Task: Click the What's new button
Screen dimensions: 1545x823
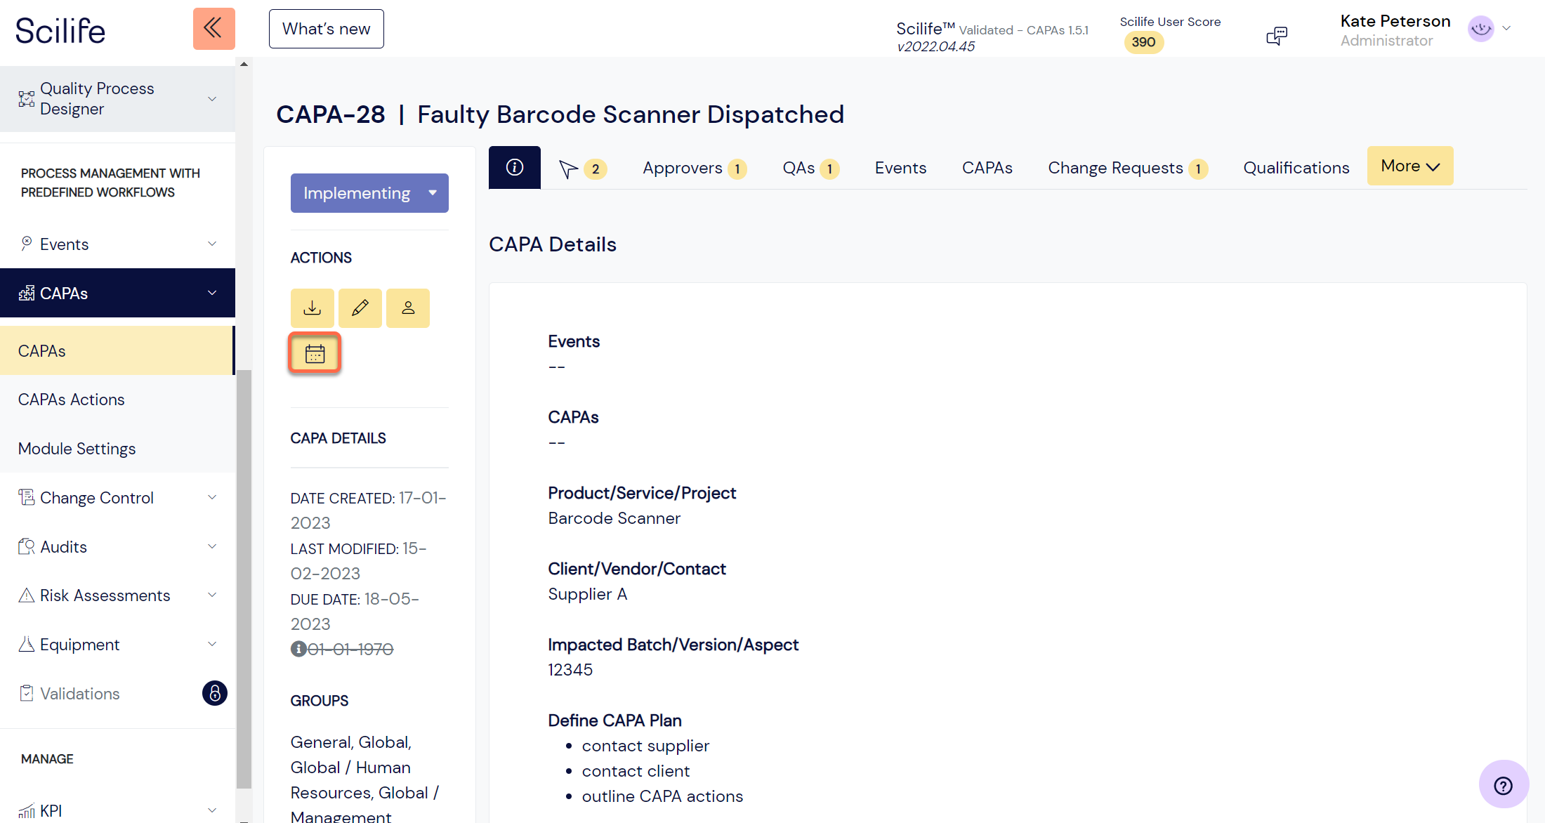Action: click(x=326, y=29)
